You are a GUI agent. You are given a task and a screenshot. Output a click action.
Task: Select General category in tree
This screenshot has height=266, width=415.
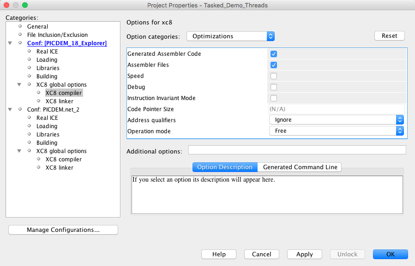[x=37, y=27]
